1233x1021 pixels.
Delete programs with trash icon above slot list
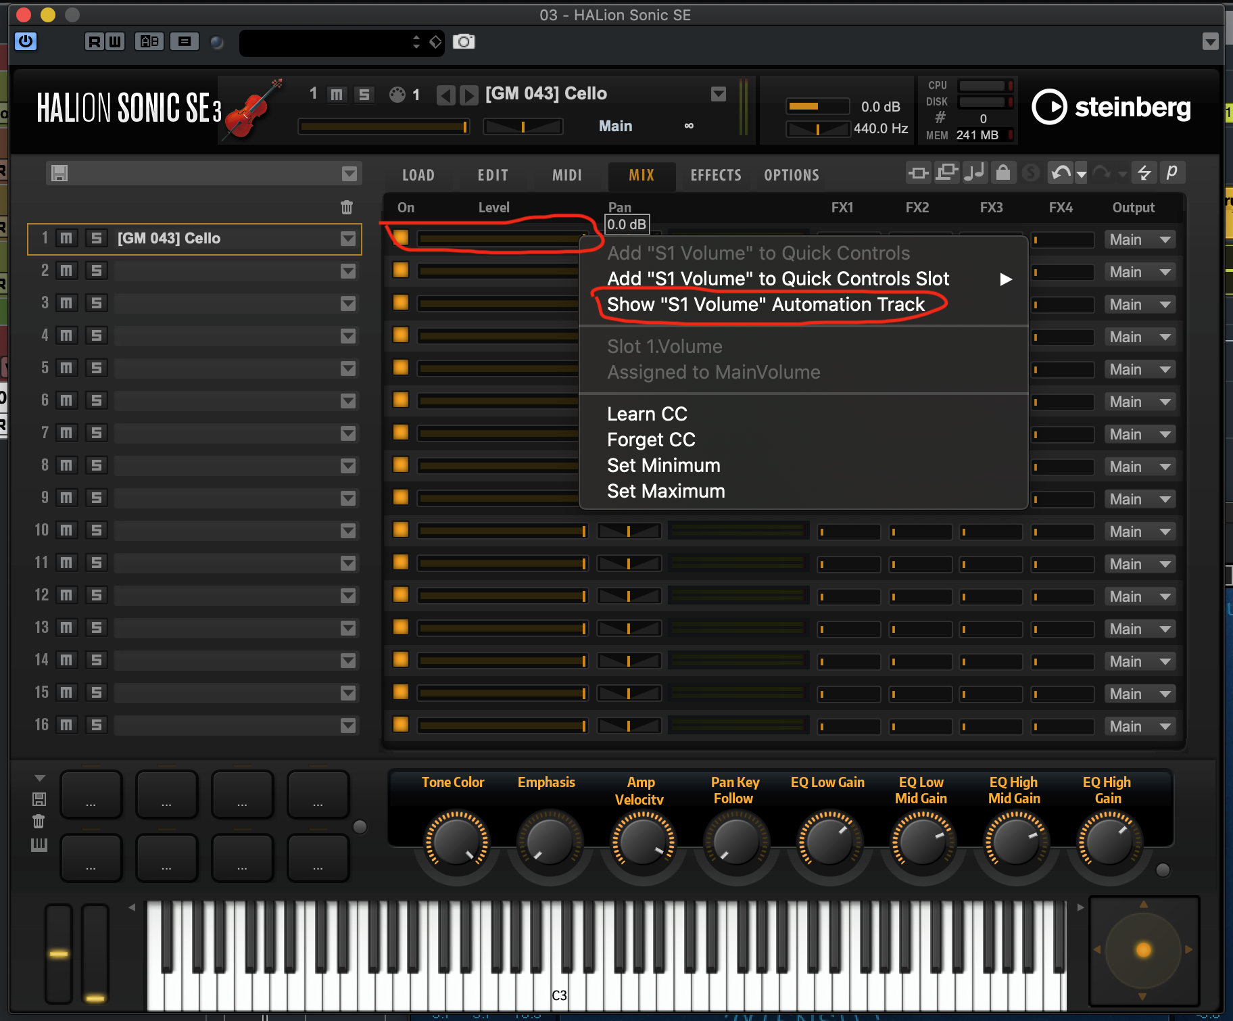point(347,207)
